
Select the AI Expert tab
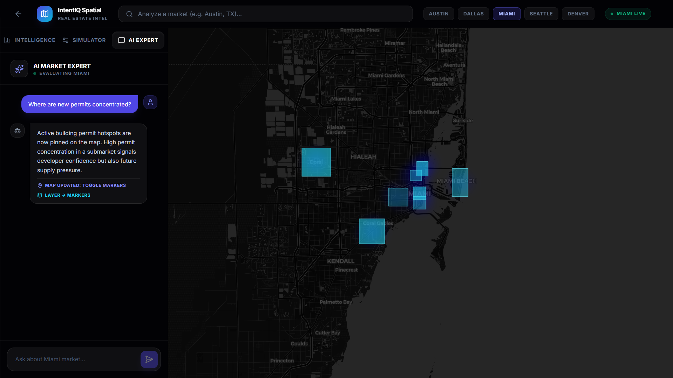pos(138,40)
